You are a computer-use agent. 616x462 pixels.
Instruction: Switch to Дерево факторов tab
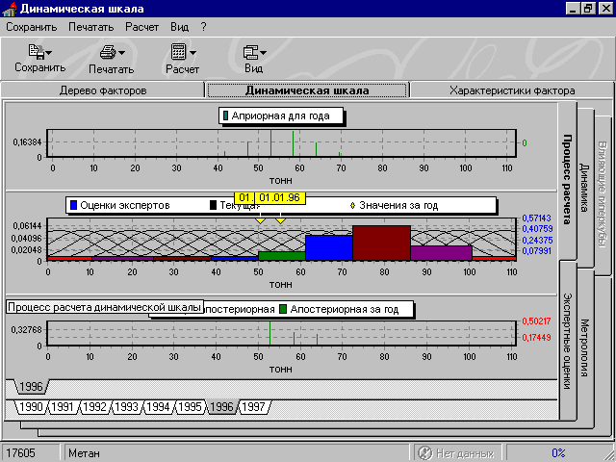(103, 90)
